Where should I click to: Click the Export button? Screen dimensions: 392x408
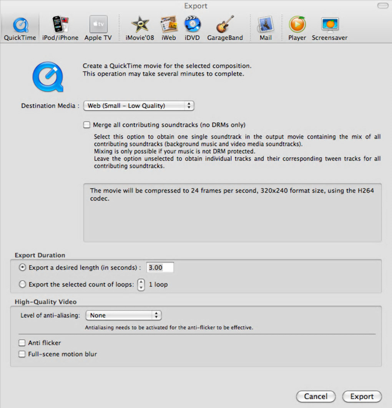362,396
